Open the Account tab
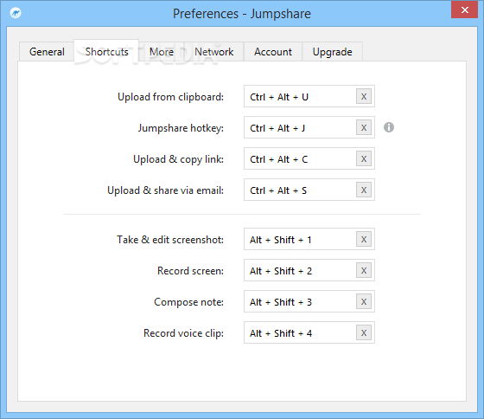 pos(273,52)
